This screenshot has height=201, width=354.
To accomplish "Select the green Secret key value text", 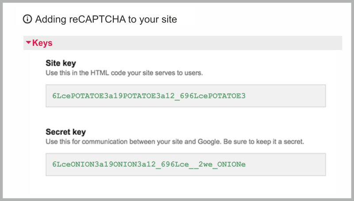I will 149,164.
